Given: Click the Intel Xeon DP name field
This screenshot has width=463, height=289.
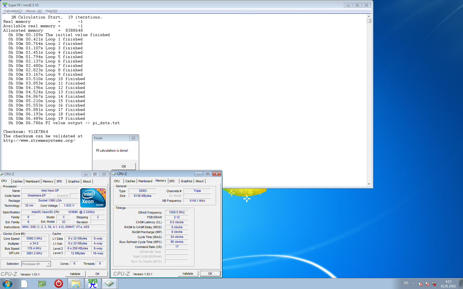Looking at the screenshot, I should click(x=50, y=190).
